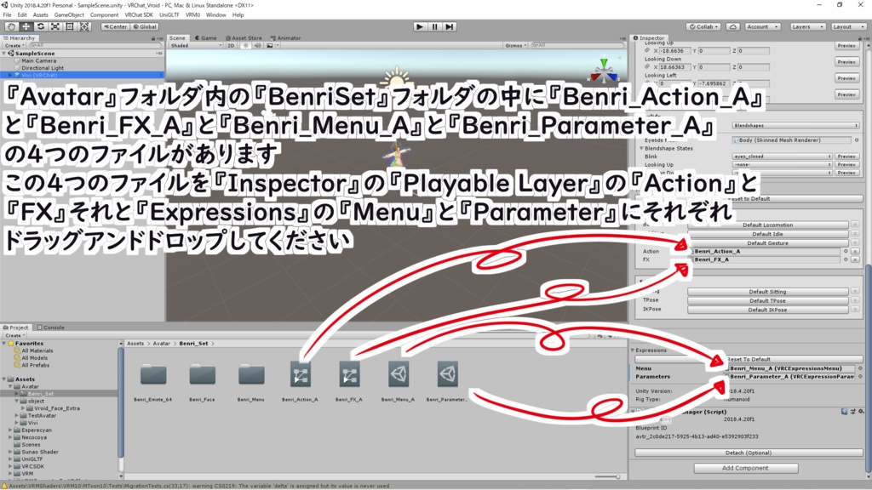872x490 pixels.
Task: Select the Rotate tool
Action: tap(40, 26)
